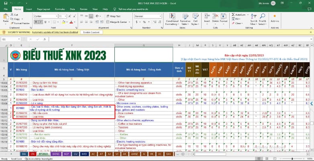Switch to the Page Layout ribbon tab

point(43,8)
